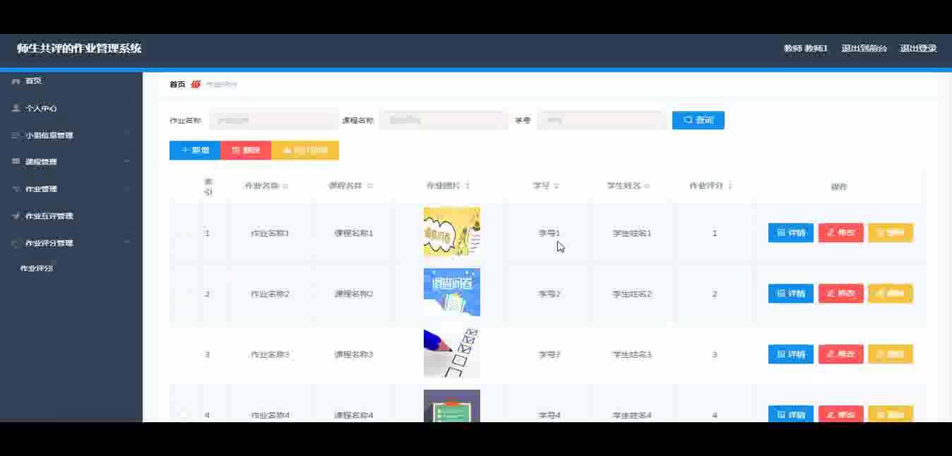Click the 作业名称1 cell
This screenshot has width=952, height=456.
270,233
